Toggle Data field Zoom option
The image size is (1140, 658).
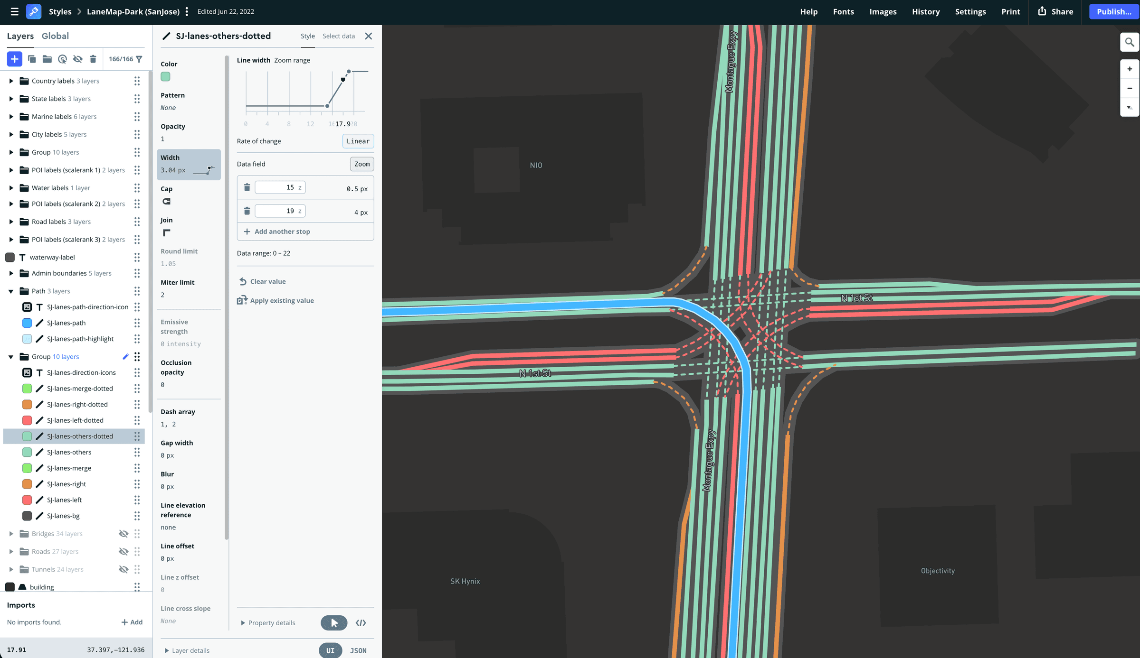(x=362, y=164)
